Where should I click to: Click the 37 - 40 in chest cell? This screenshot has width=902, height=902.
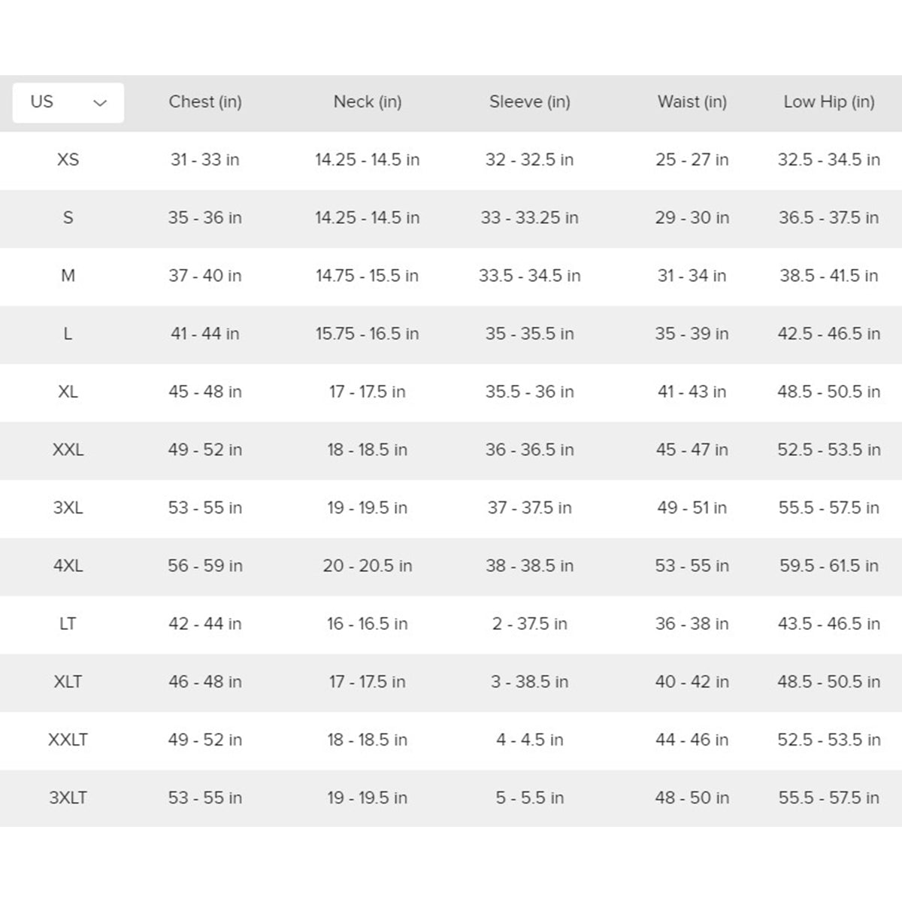coord(205,276)
